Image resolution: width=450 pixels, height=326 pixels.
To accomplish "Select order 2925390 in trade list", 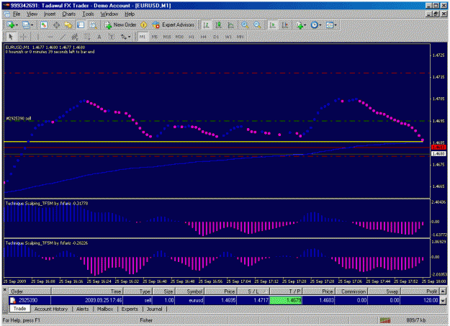I will (x=224, y=301).
